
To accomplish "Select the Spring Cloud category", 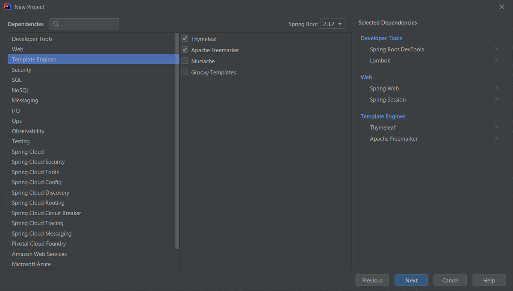I will point(91,152).
